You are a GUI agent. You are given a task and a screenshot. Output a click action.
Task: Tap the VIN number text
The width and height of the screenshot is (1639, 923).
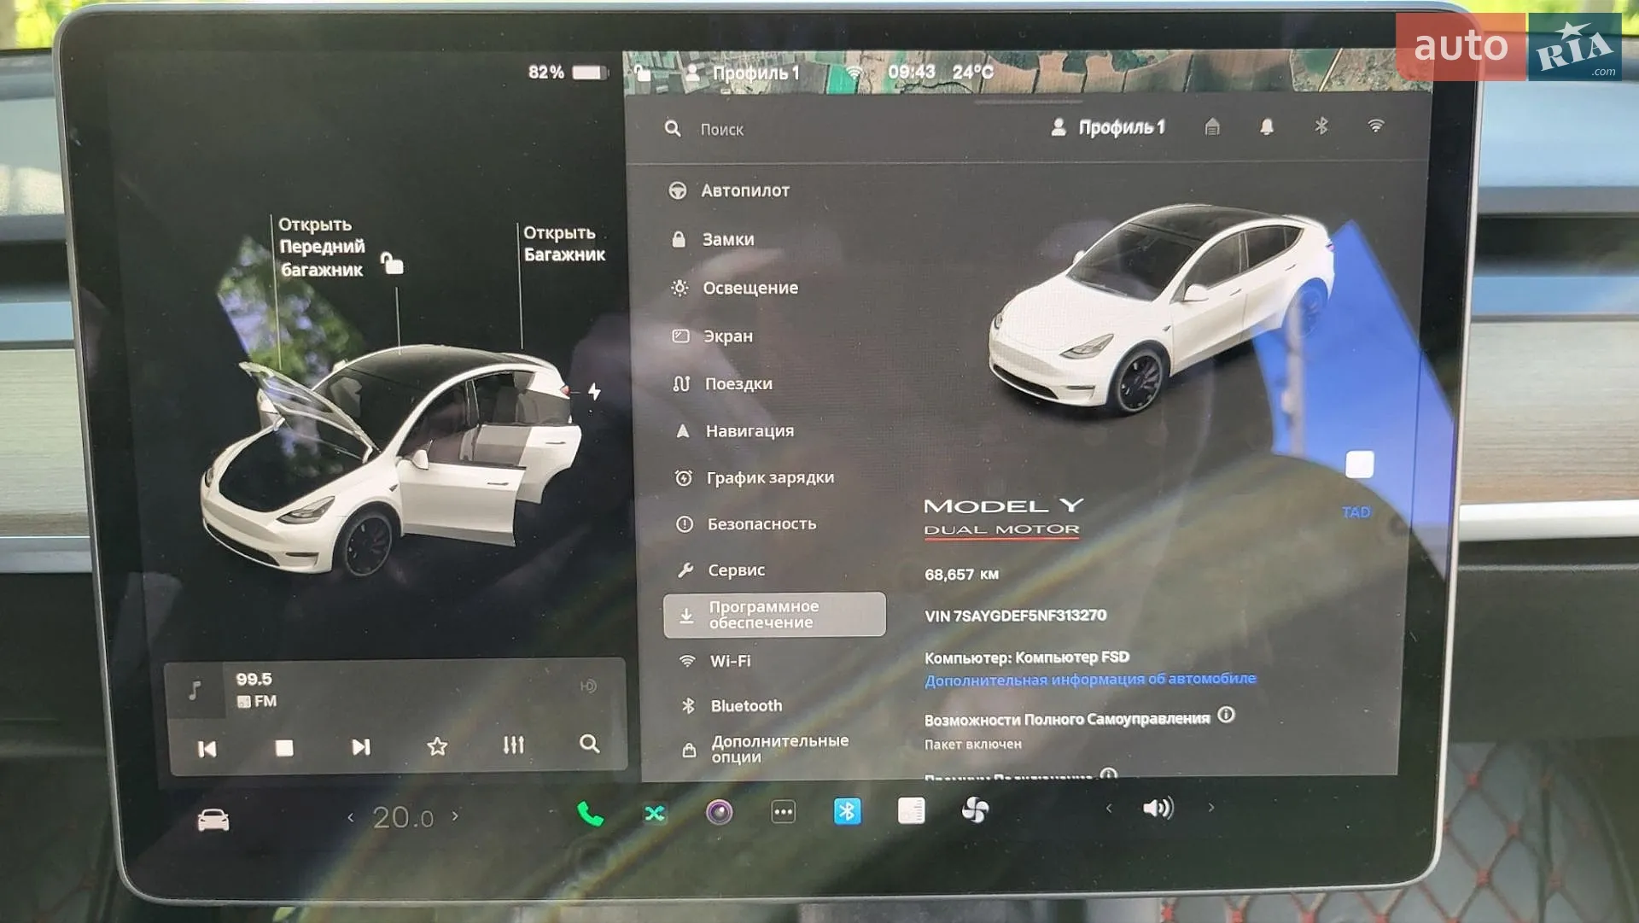pyautogui.click(x=1015, y=615)
